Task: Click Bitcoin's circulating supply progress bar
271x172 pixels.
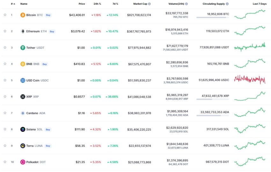Action: 213,17
